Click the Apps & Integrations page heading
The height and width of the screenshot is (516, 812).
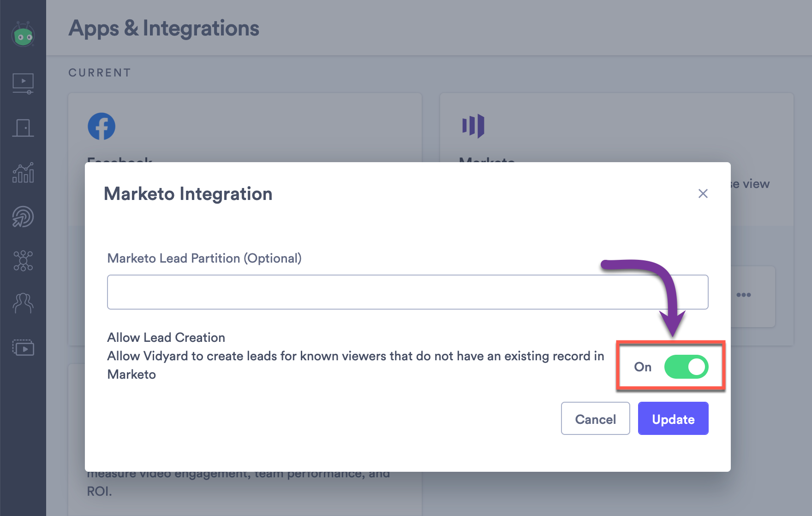tap(164, 29)
